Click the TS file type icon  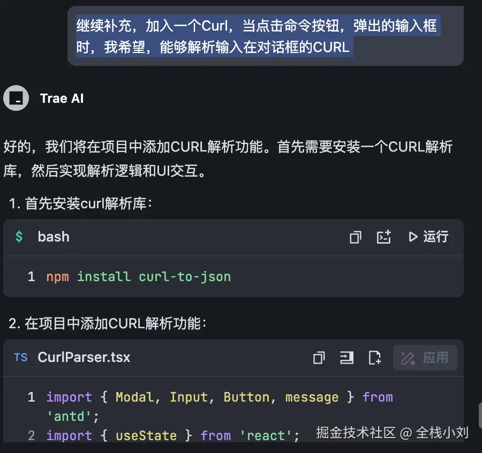point(20,358)
